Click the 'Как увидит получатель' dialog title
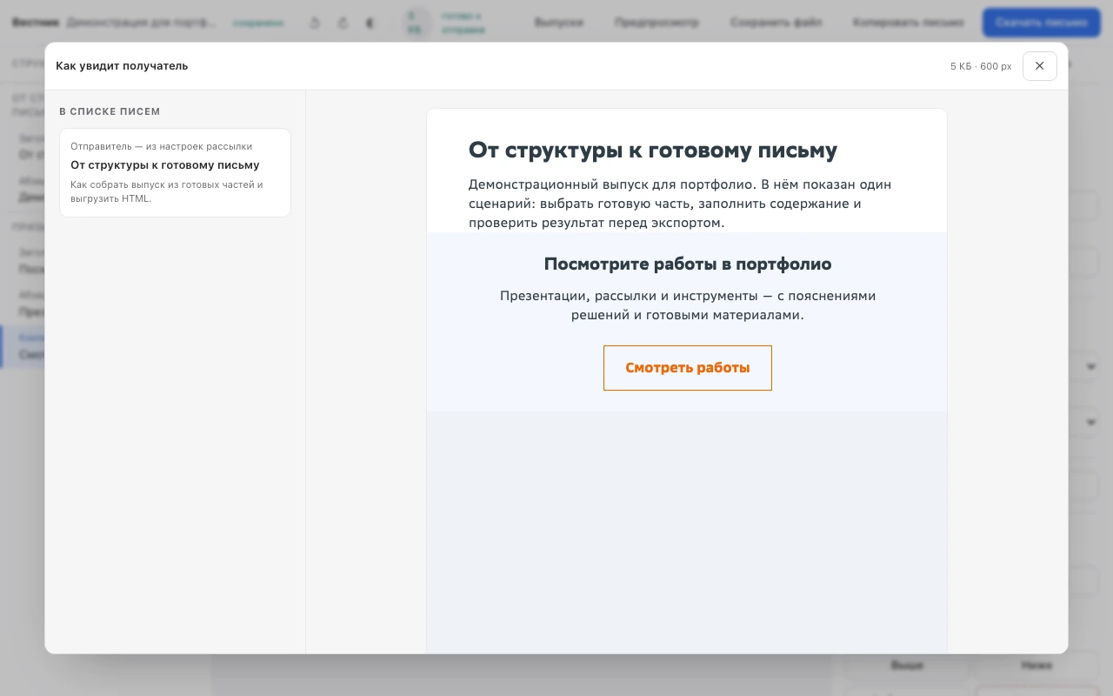Image resolution: width=1113 pixels, height=696 pixels. tap(122, 66)
